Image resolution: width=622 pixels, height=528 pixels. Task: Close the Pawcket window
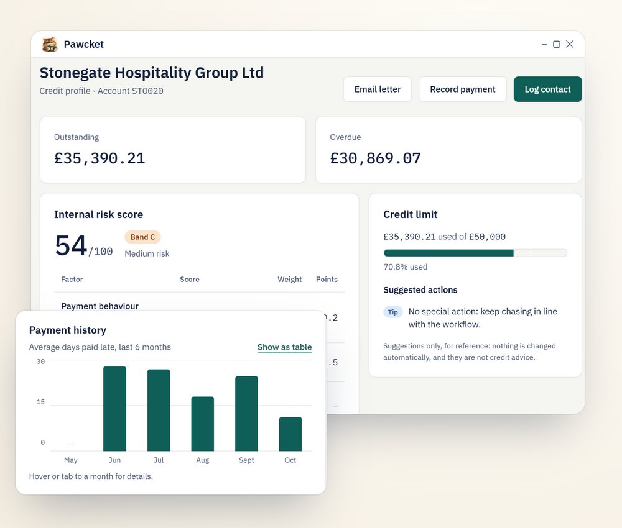(x=570, y=44)
